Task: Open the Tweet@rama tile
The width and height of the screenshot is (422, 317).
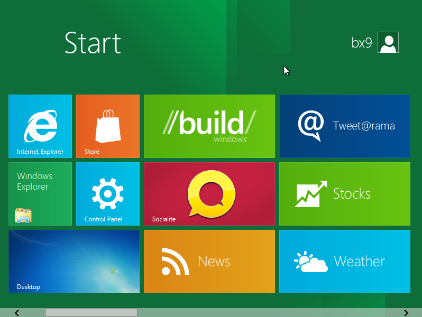Action: 345,126
